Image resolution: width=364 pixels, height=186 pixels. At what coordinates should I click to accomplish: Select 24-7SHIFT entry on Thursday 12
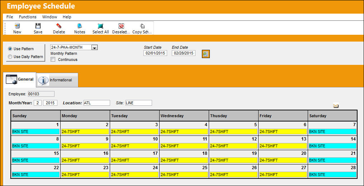pyautogui.click(x=233, y=146)
